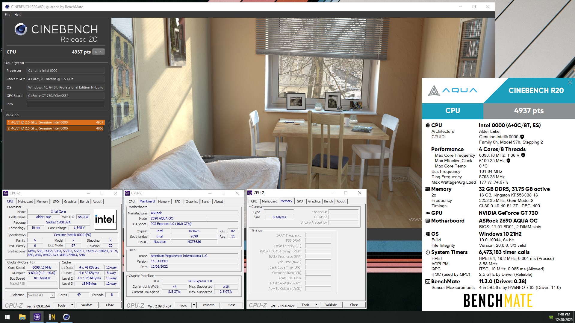
Task: Click memory size 32 GBytes field
Action: pos(279,217)
